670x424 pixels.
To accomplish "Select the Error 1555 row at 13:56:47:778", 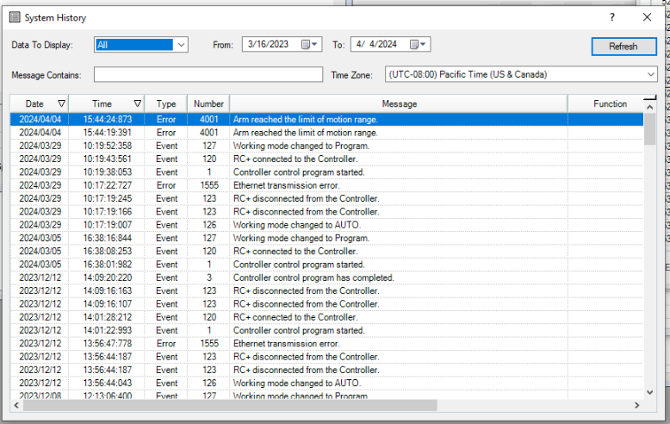I will 327,344.
